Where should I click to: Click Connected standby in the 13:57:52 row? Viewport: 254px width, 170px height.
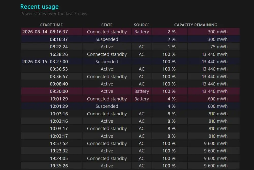pyautogui.click(x=107, y=144)
